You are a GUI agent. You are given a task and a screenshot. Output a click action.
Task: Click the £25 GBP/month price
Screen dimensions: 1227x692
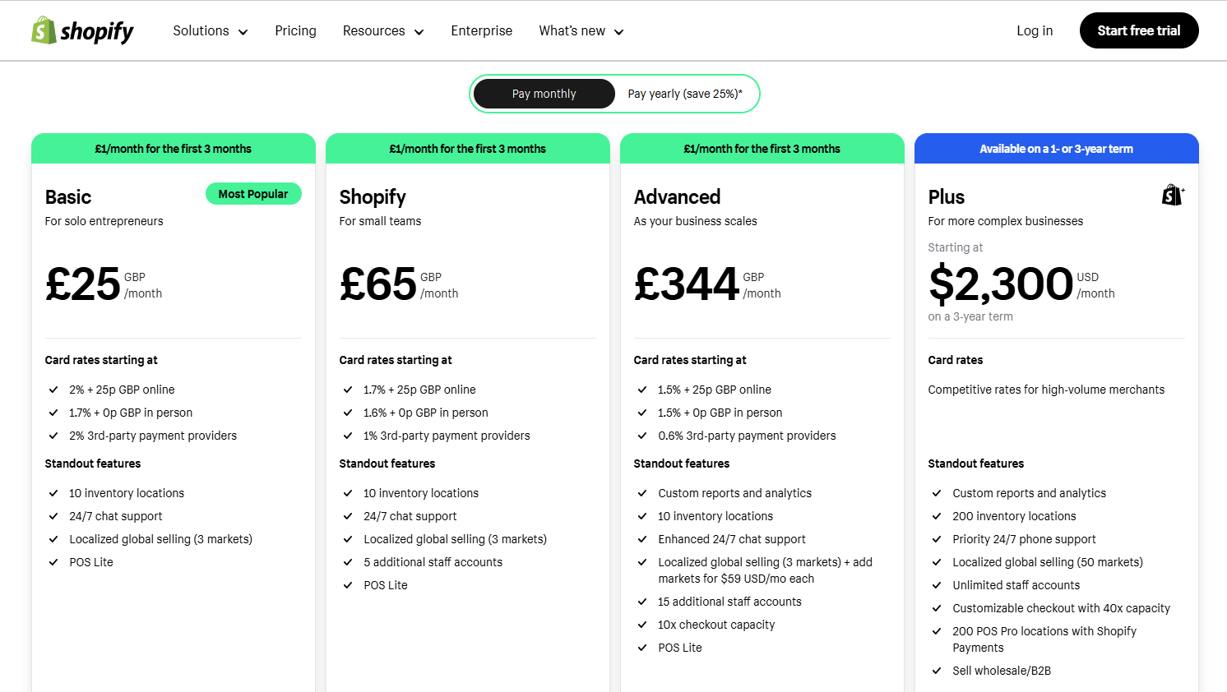104,284
